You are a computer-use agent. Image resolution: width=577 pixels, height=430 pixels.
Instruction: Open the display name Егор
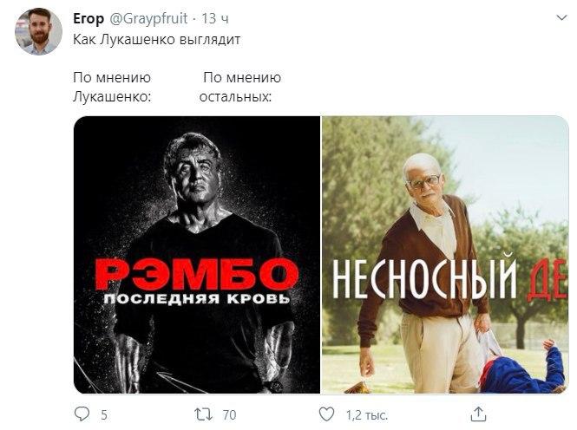click(89, 18)
